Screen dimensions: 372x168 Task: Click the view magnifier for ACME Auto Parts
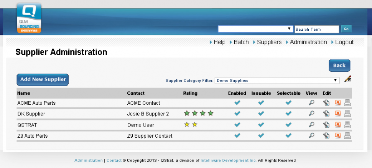(x=312, y=103)
